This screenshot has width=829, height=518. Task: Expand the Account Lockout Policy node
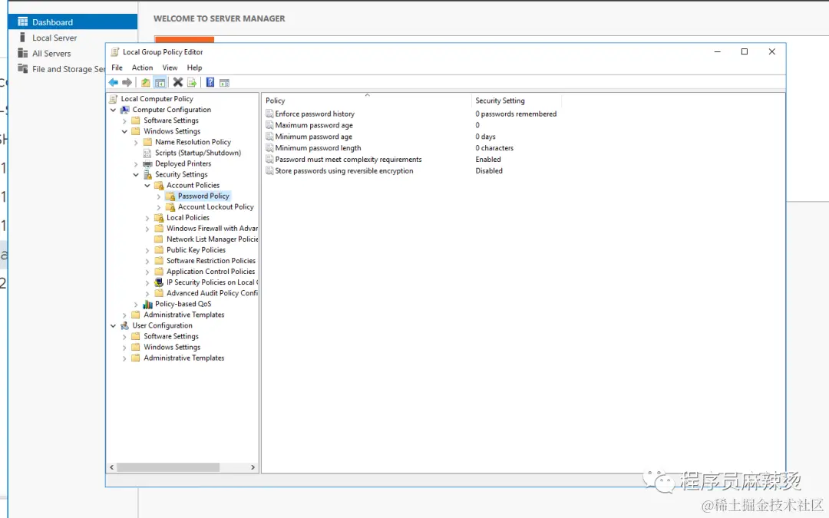pyautogui.click(x=159, y=207)
